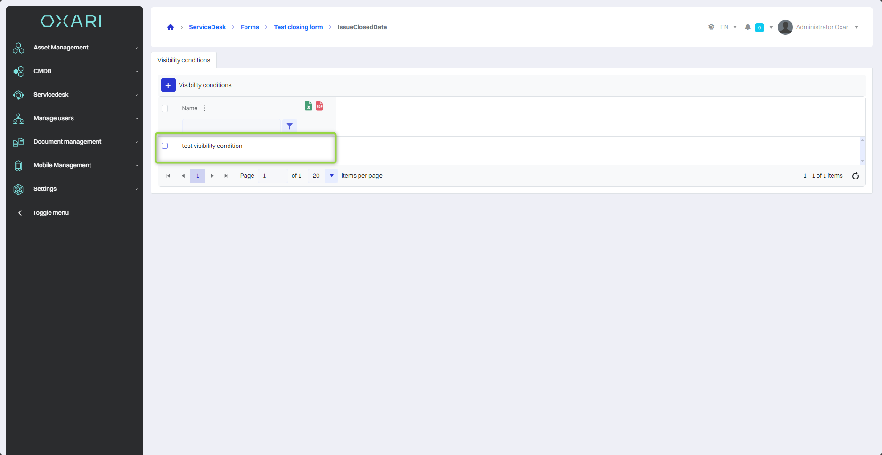Click the blue plus add-condition button

coord(168,85)
